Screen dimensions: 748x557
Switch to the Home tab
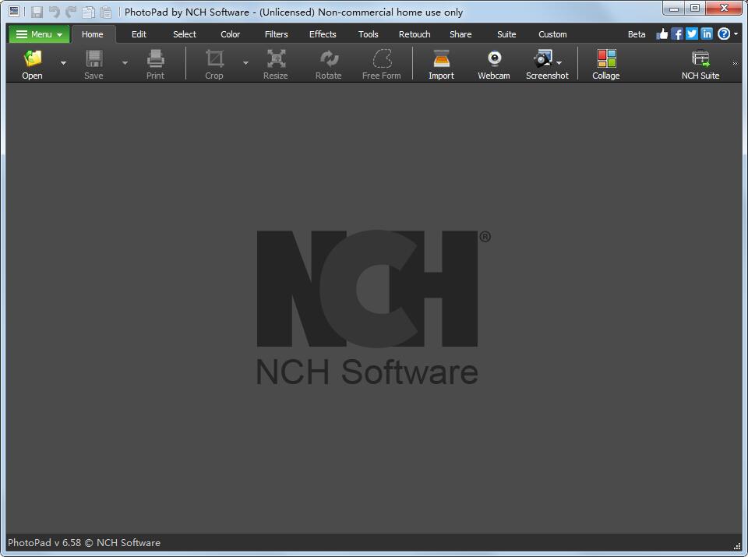tap(93, 34)
